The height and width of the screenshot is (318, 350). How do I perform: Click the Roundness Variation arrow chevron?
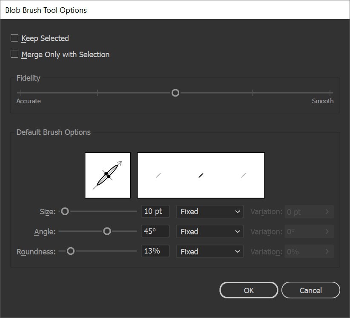[327, 251]
